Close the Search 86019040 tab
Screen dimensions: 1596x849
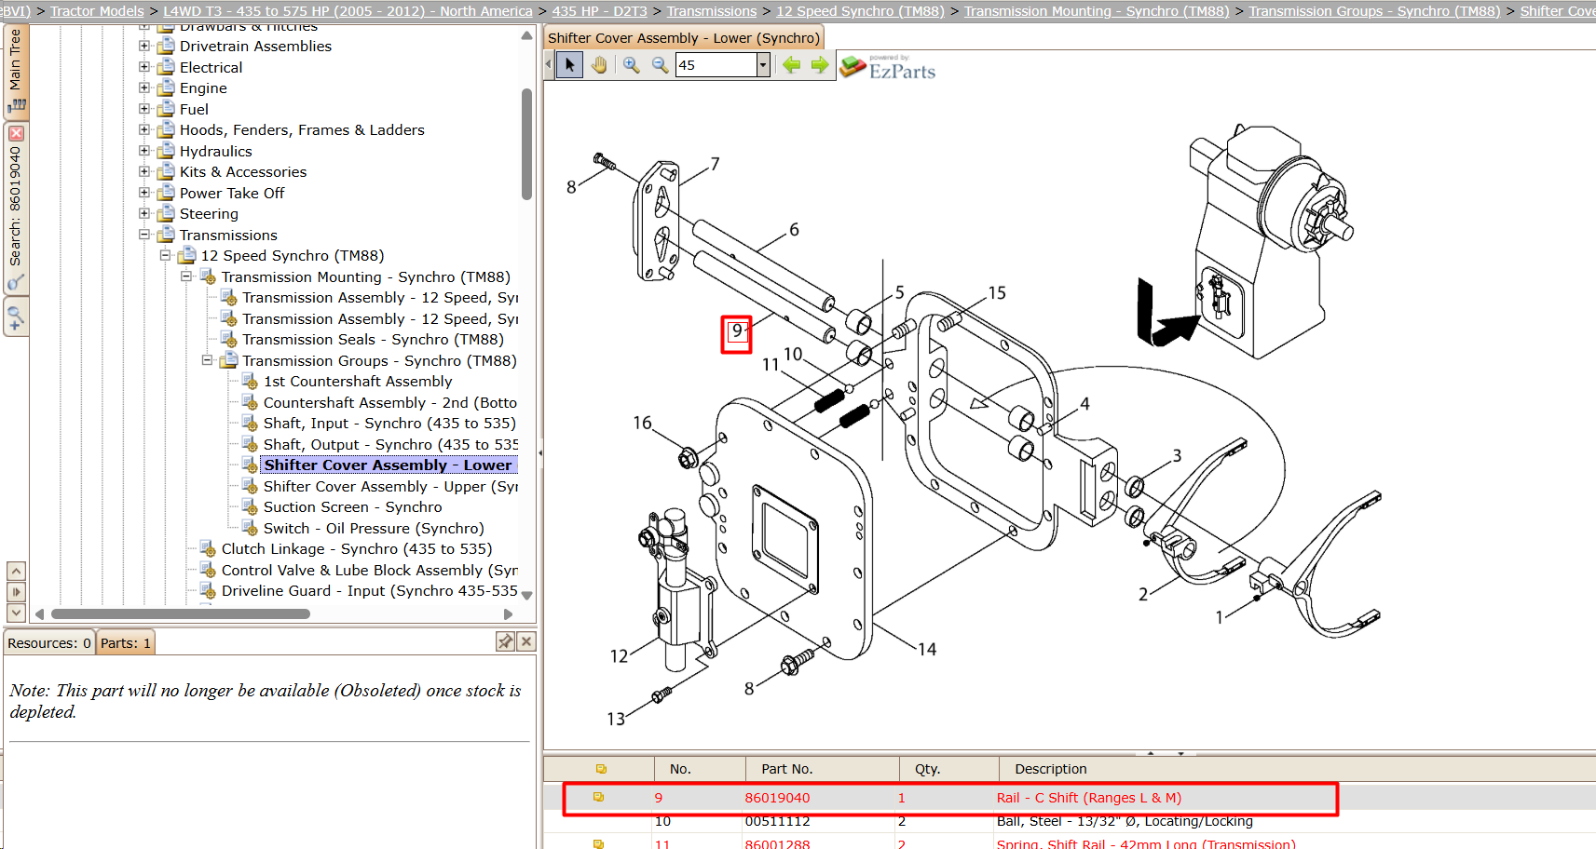coord(16,133)
